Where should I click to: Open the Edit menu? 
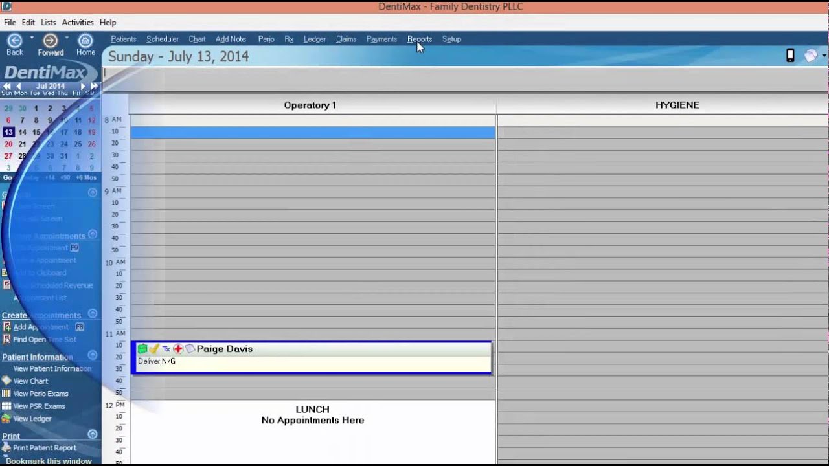[28, 22]
